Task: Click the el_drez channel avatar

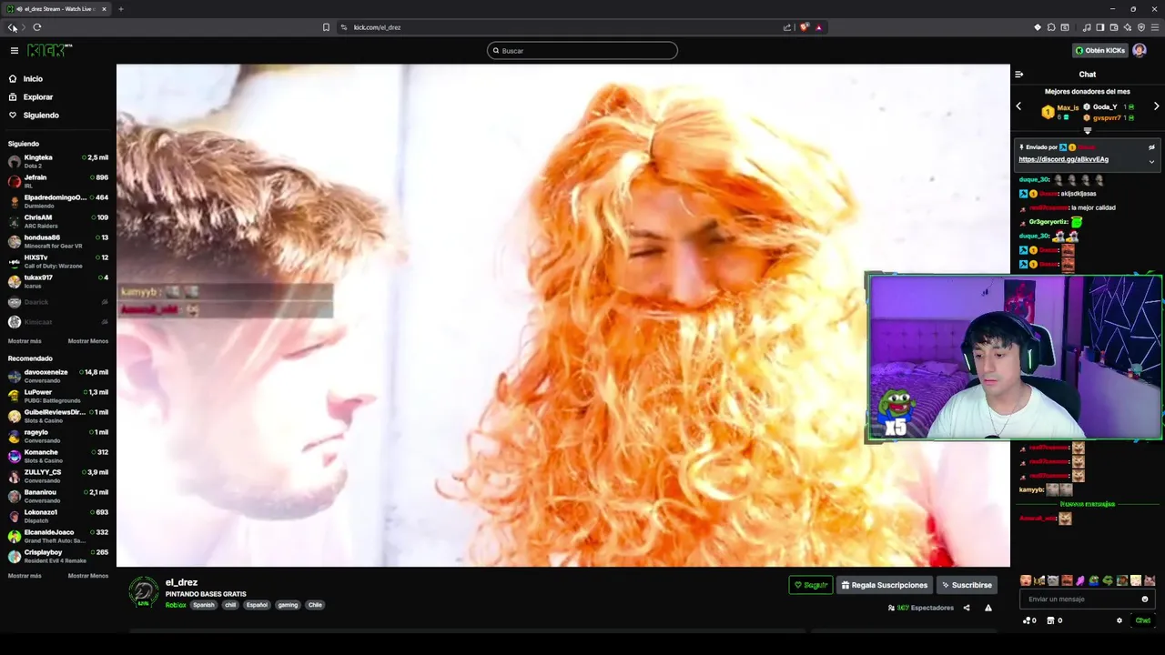Action: click(143, 592)
